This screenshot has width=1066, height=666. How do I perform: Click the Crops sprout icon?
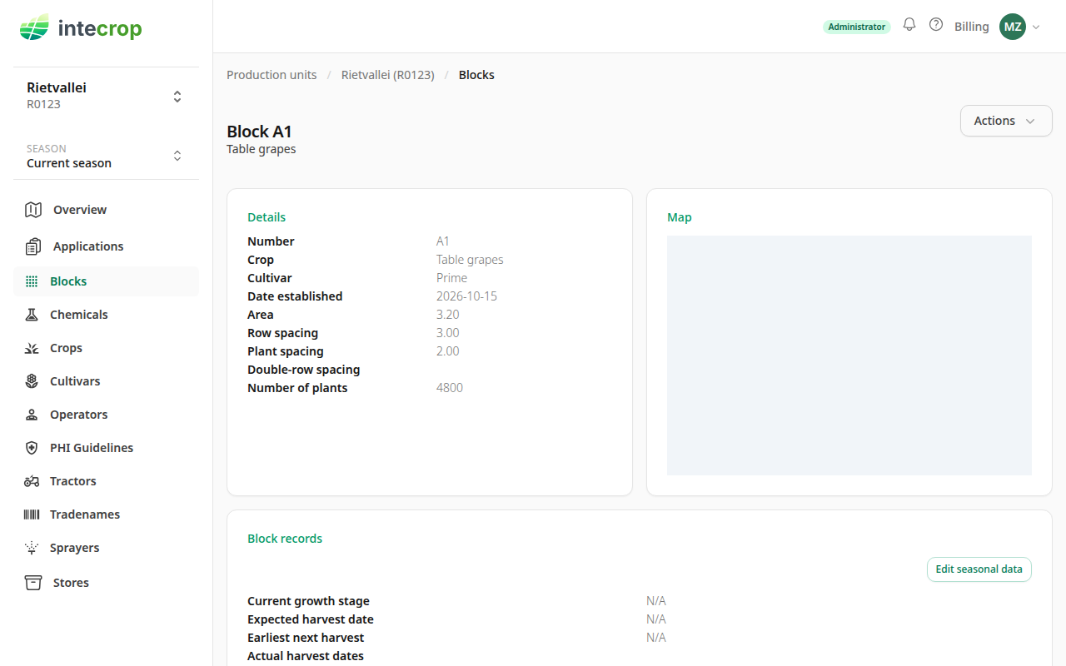(32, 348)
